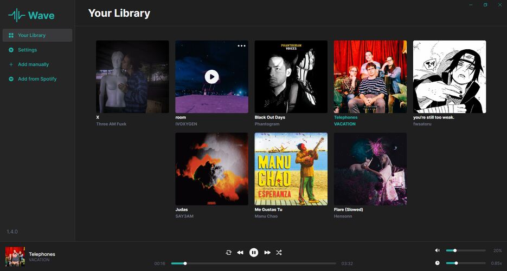The image size is (507, 271).
Task: Click the SAY3AM artist name
Action: pyautogui.click(x=184, y=216)
